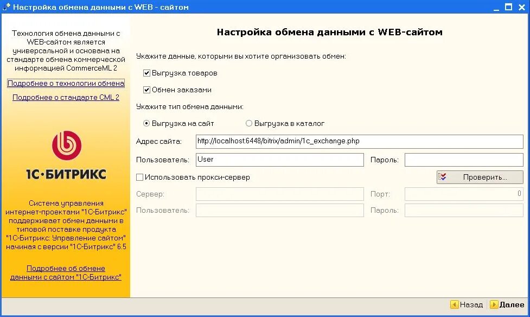Click the checkmark icon on Проверить button
Viewport: 530px width, 317px height.
[x=443, y=177]
